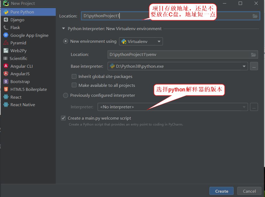Select Django project type
The width and height of the screenshot is (265, 197).
coord(28,20)
